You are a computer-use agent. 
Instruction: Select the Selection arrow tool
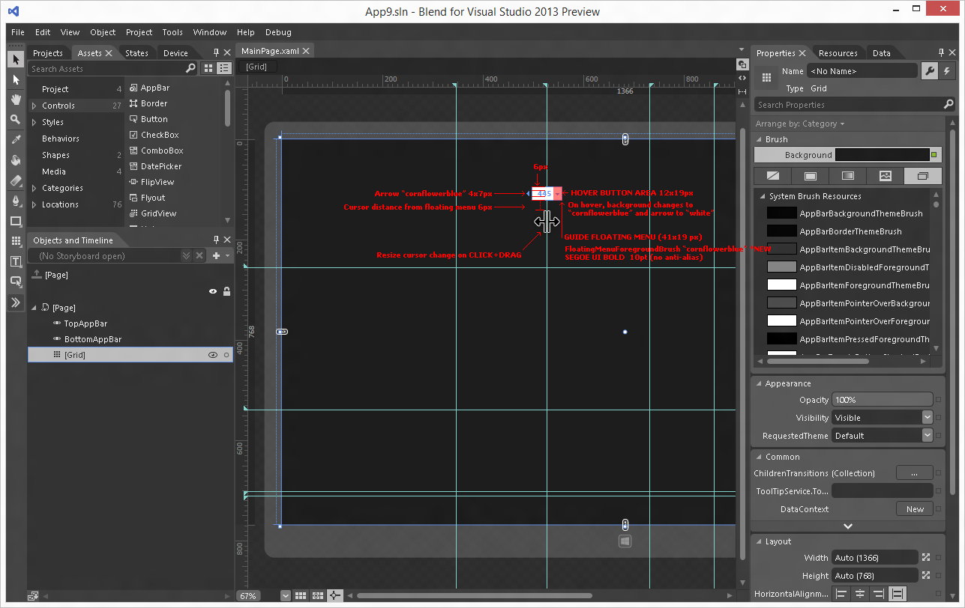tap(16, 59)
